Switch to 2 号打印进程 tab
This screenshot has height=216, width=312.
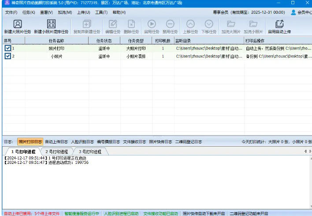(56, 152)
